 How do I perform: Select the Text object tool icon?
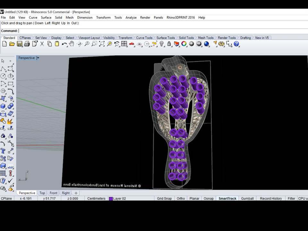(3, 151)
